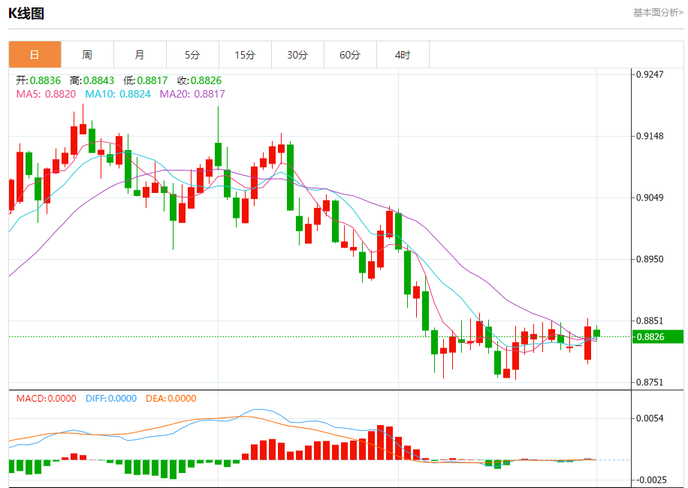The image size is (688, 488).
Task: Click the MA10: 0.8824 indicator label
Action: (118, 95)
